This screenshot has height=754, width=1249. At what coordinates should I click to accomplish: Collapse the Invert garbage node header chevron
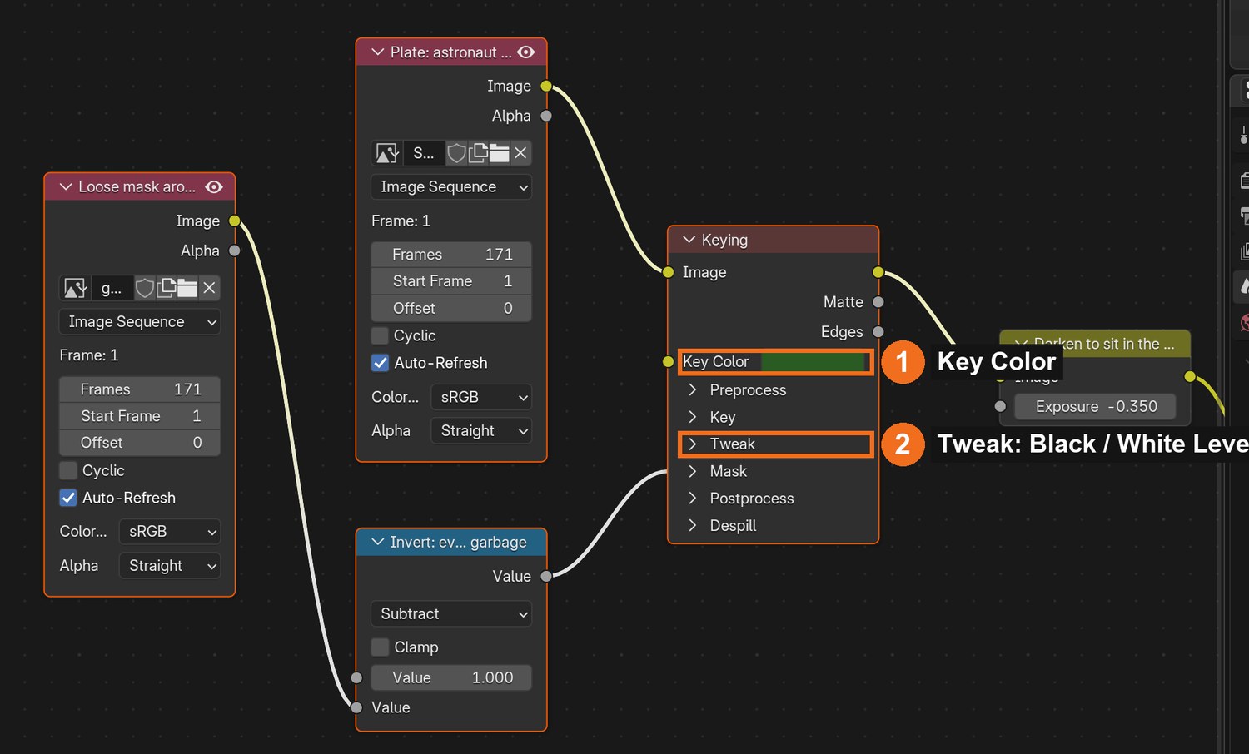click(x=377, y=542)
